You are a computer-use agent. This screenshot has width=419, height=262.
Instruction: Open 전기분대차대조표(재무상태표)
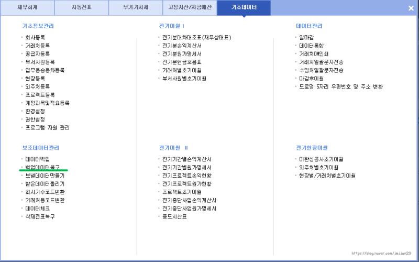[x=197, y=37]
